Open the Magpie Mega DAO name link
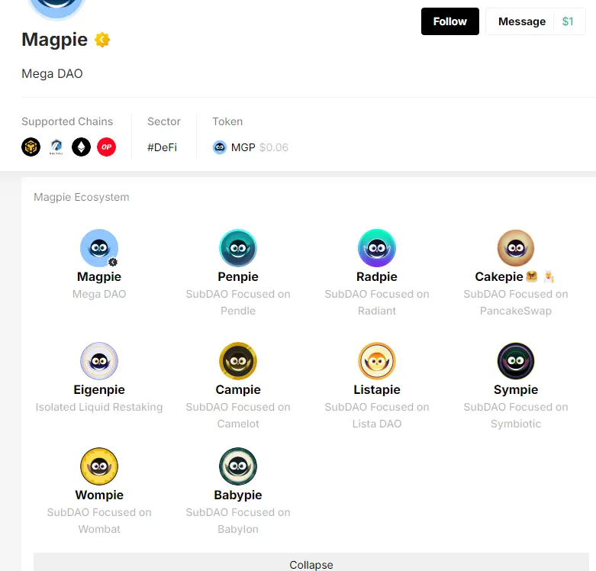596x571 pixels. [x=99, y=277]
